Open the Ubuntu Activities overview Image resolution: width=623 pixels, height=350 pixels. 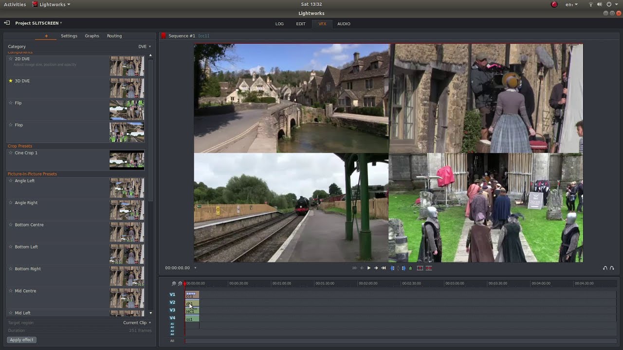(x=15, y=4)
